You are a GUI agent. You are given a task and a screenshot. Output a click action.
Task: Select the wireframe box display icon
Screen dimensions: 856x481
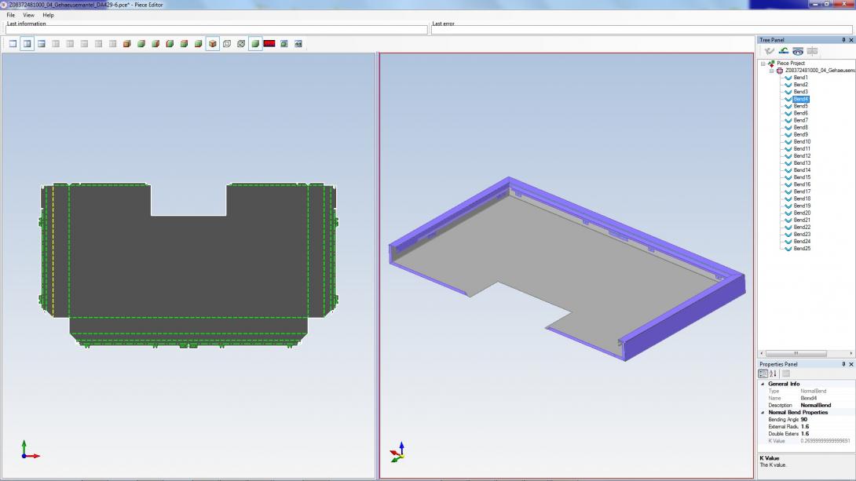pos(227,44)
